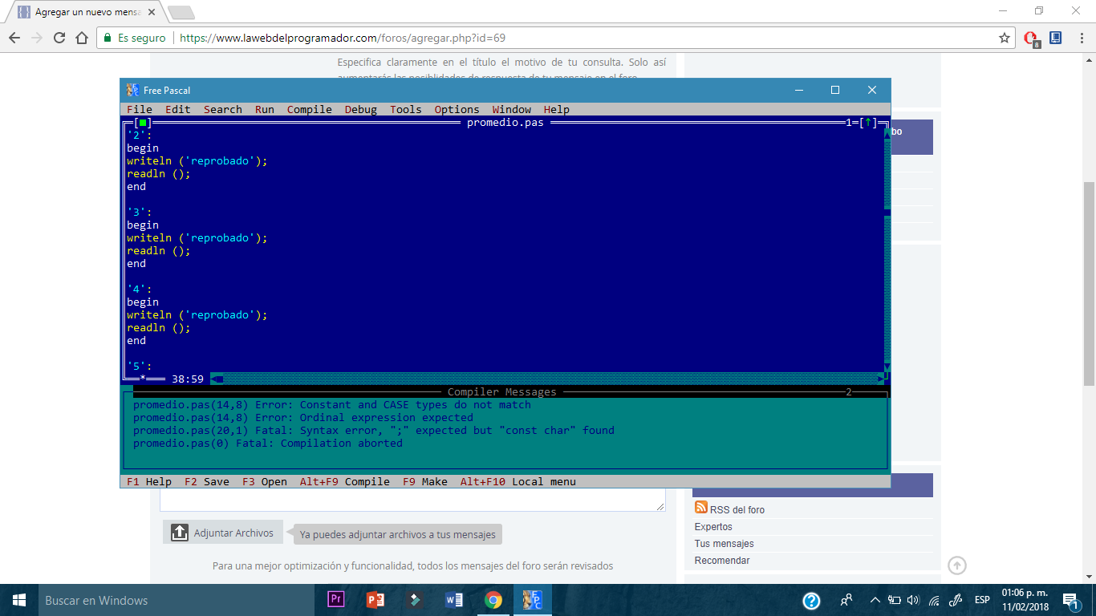The image size is (1096, 616).
Task: Click the editor's vertical scrollbar
Action: (x=887, y=250)
